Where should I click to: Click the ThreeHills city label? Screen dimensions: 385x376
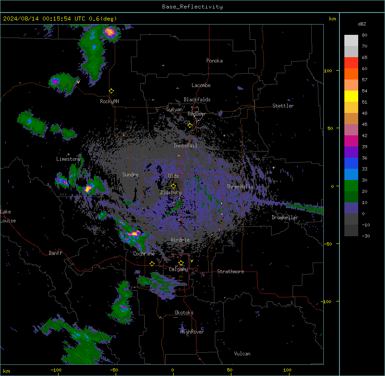point(240,187)
